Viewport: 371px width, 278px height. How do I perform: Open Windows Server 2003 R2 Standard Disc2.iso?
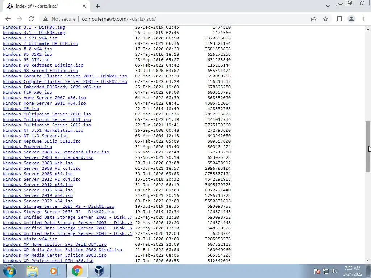pyautogui.click(x=56, y=152)
